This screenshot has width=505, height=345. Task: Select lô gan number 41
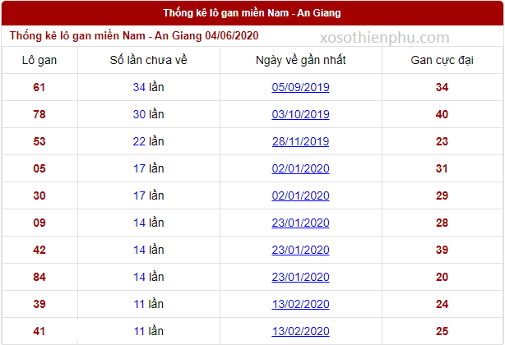point(39,331)
